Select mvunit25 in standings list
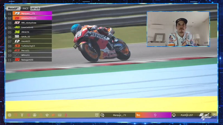The height and width of the screenshot is (125, 223). pyautogui.click(x=32, y=41)
